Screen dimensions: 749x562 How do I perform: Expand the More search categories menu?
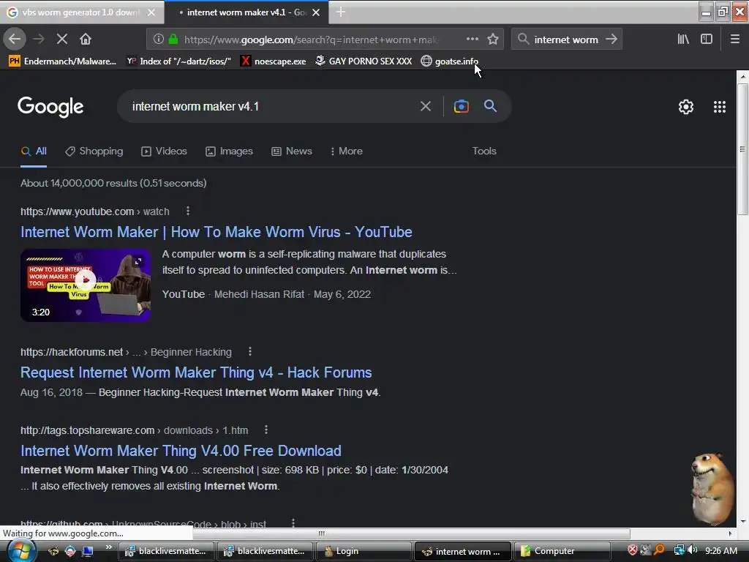[x=346, y=151]
